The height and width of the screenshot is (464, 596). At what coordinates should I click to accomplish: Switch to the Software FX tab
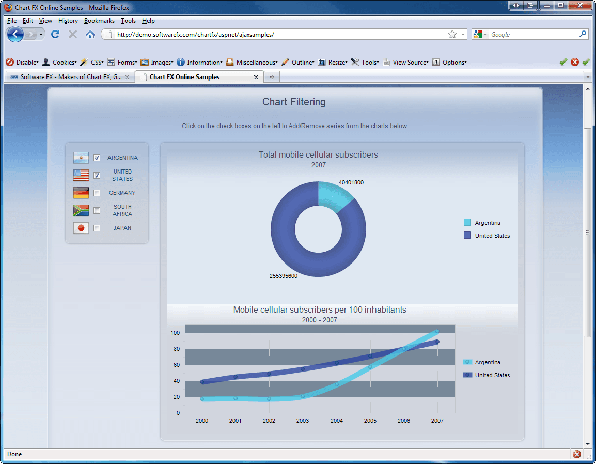pos(70,77)
